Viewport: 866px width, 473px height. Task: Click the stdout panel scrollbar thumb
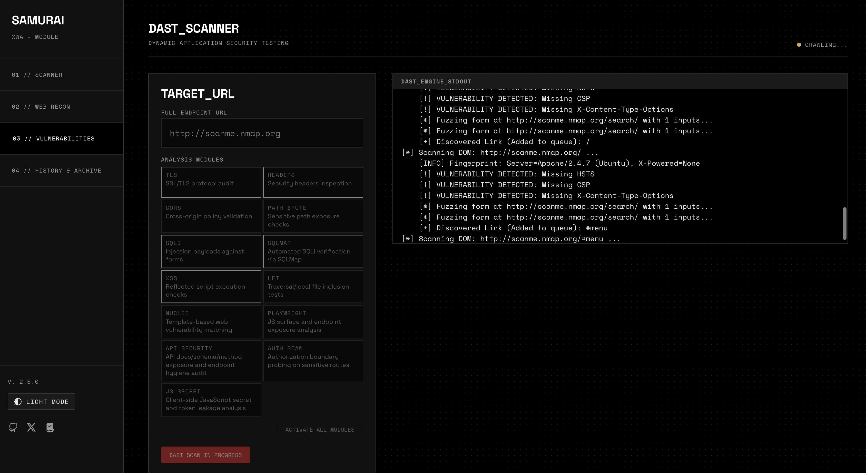coord(844,223)
